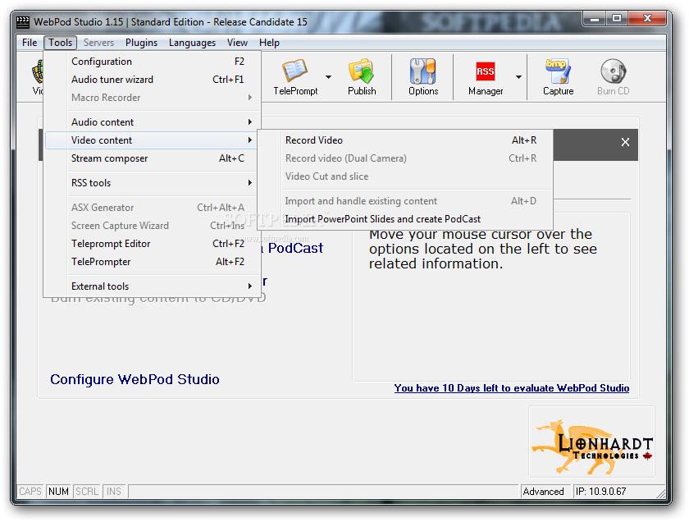Expand the Macro Recorder submenu

(x=152, y=98)
